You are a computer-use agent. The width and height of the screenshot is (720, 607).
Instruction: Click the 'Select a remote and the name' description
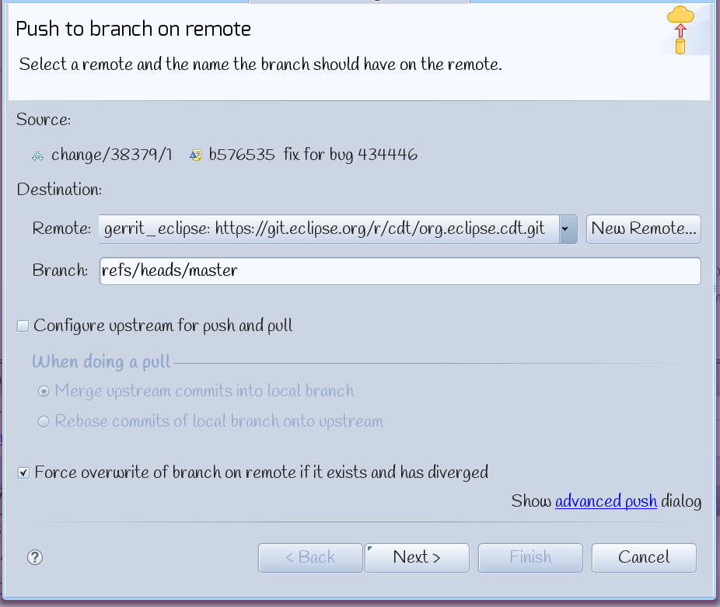(260, 65)
